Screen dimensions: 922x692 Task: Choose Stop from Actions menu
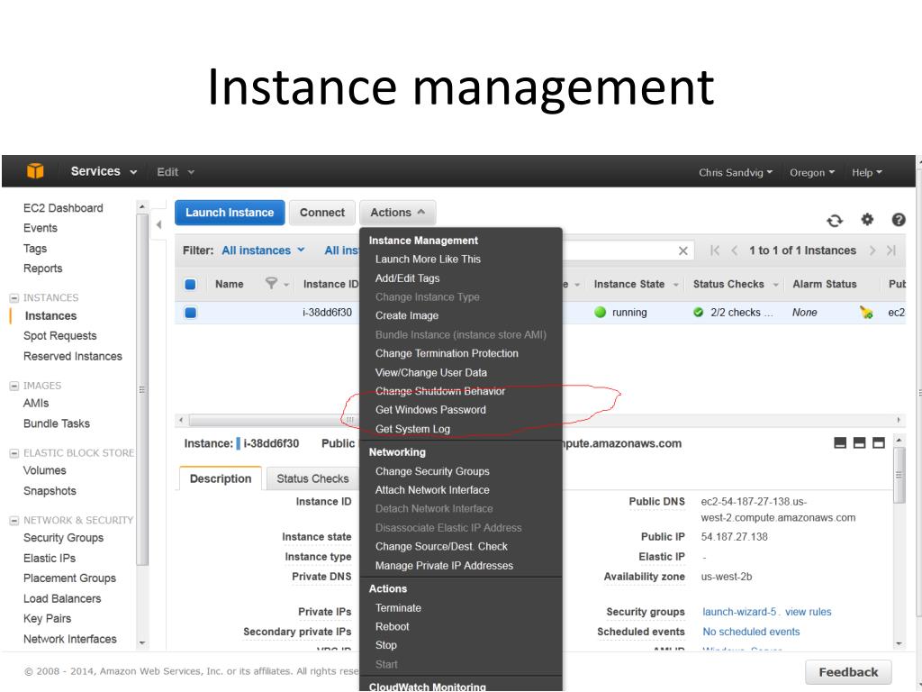click(x=385, y=645)
